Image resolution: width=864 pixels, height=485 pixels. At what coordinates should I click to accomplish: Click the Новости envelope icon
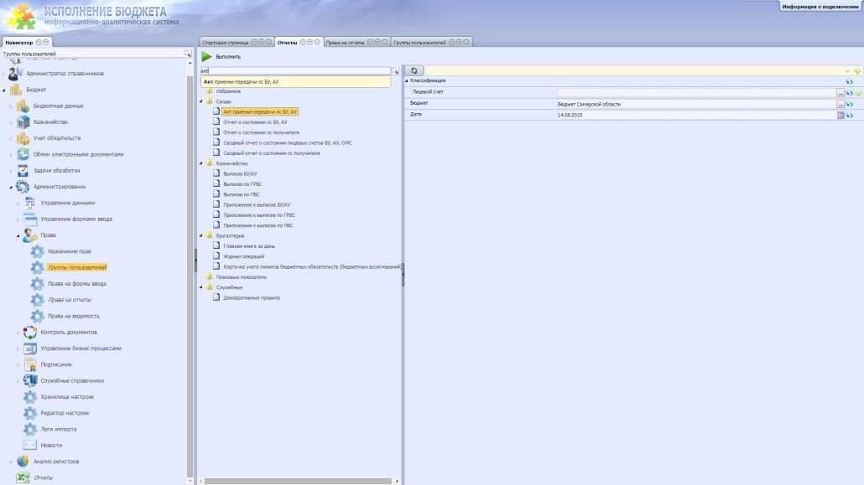click(29, 445)
